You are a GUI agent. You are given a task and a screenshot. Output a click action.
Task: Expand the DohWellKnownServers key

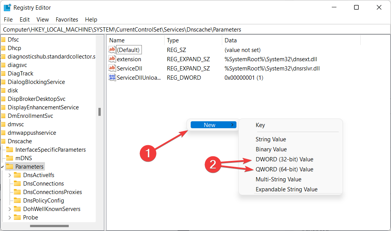pyautogui.click(x=10, y=209)
